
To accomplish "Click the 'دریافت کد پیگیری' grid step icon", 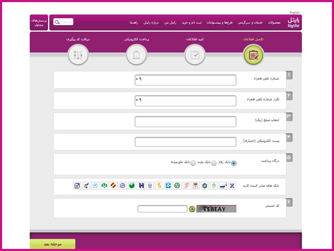I will [78, 55].
